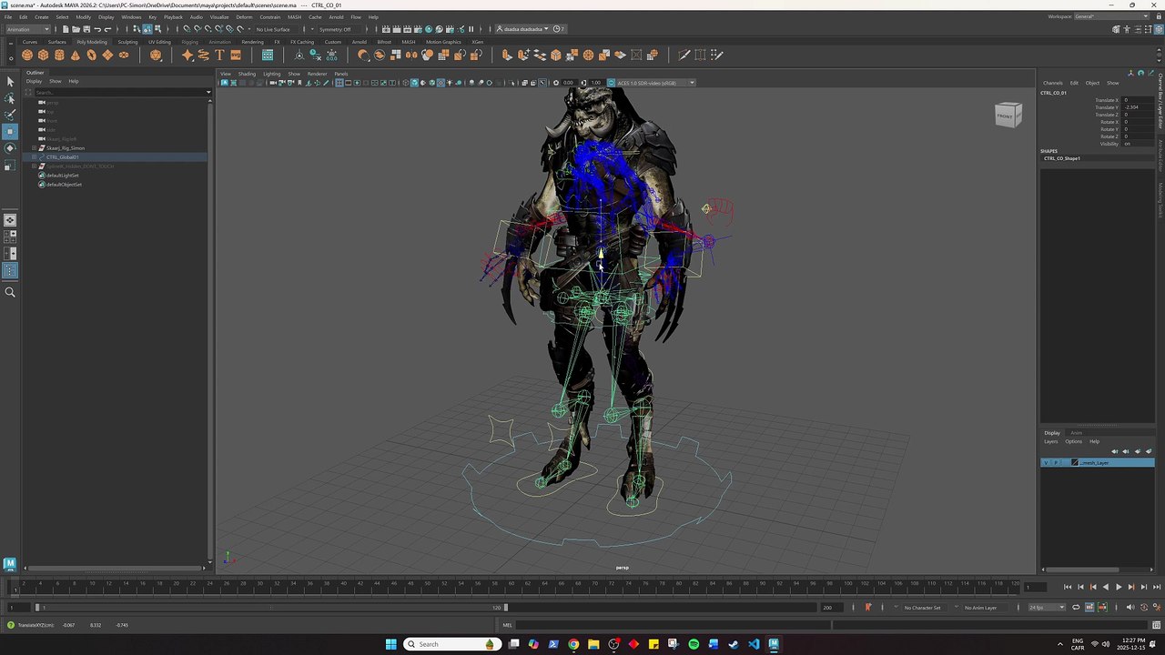
Task: Create a polygon torus from the shelf
Action: click(91, 55)
